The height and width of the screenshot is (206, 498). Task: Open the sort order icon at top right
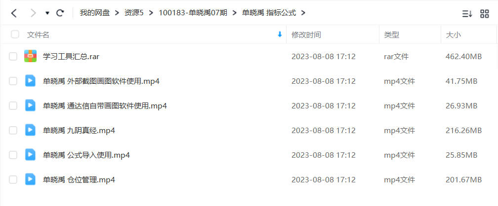(x=467, y=14)
